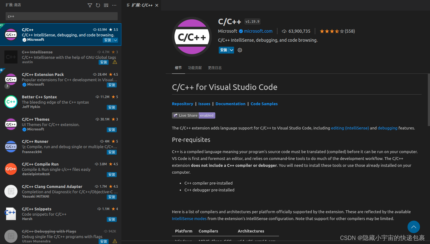Click the C/C++ extension logo

[192, 36]
